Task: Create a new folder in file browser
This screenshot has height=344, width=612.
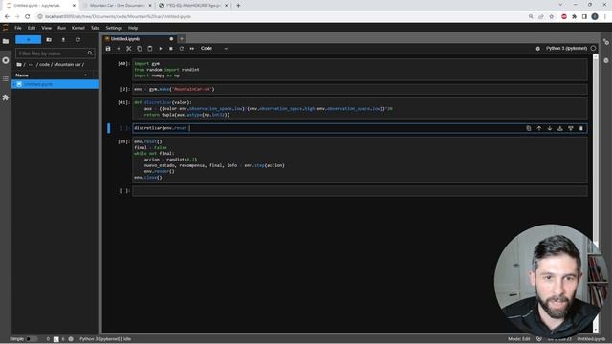Action: point(49,40)
